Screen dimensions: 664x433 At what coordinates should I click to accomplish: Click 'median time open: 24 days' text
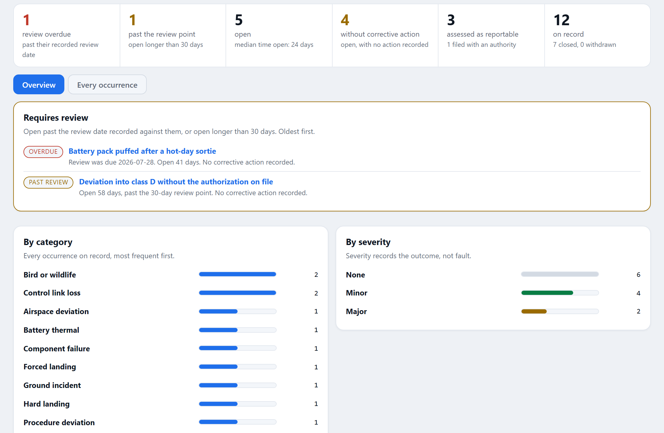coord(274,44)
